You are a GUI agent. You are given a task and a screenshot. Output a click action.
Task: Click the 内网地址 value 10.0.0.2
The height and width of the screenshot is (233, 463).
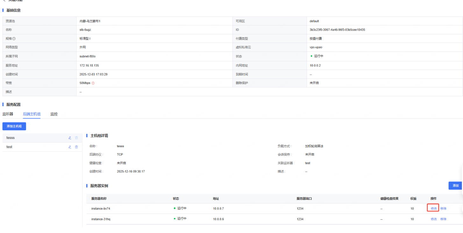315,65
